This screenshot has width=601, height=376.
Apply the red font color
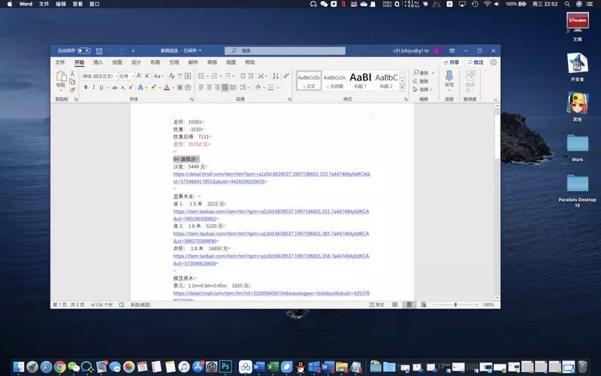click(x=167, y=87)
